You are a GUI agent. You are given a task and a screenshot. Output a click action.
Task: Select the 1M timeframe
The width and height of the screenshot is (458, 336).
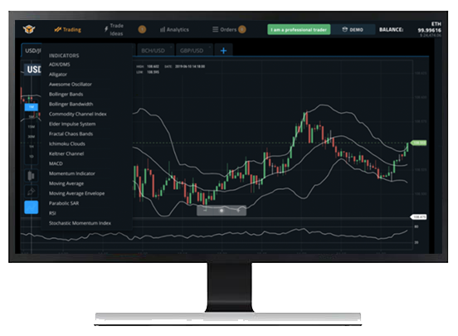[32, 107]
